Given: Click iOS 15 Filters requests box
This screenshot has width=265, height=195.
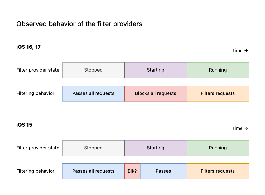Looking at the screenshot, I should [x=218, y=171].
